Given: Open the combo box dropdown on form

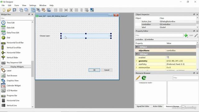Looking at the screenshot, I should 109,36.
